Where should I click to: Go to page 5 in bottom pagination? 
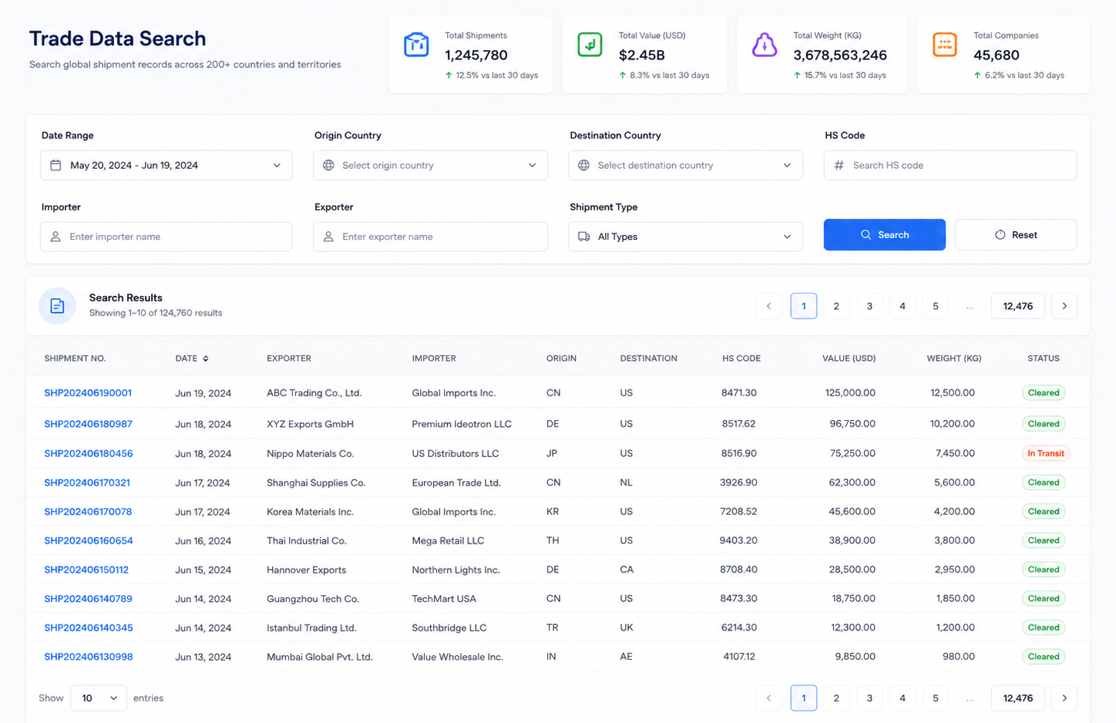coord(936,698)
